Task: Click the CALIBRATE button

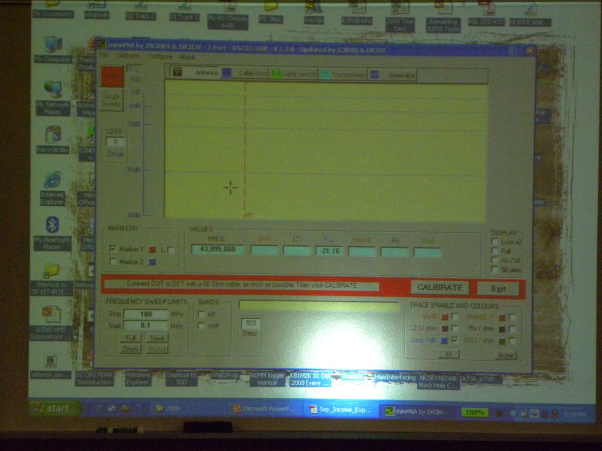Action: [440, 287]
